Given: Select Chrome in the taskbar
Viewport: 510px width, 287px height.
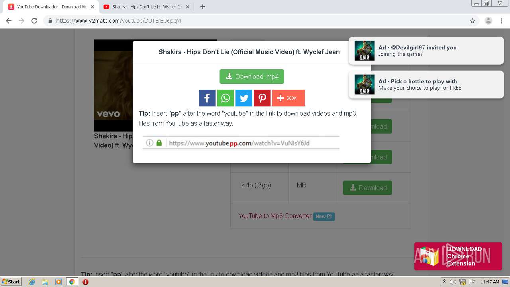Looking at the screenshot, I should (x=72, y=282).
